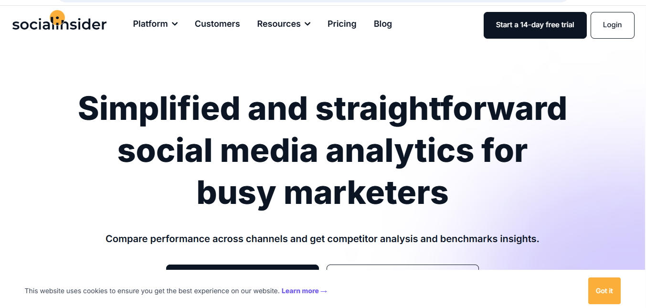
Task: Open the cookie Learn more link
Action: (x=300, y=291)
